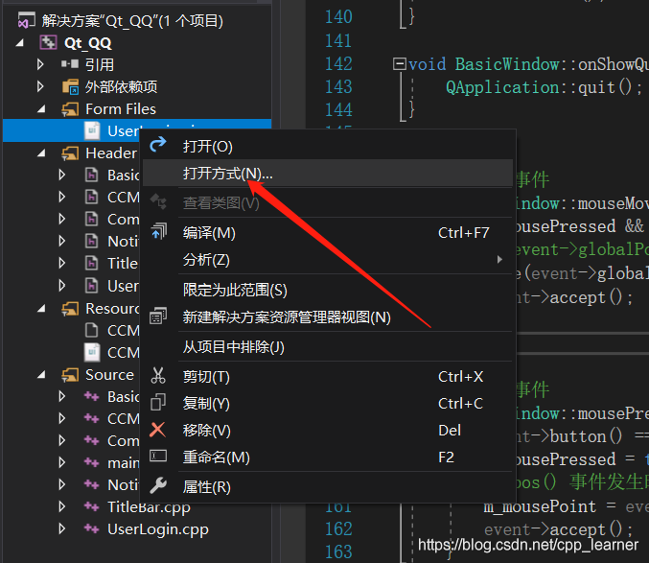The height and width of the screenshot is (563, 649).
Task: Choose 分析(Z) from the context menu
Action: (328, 260)
